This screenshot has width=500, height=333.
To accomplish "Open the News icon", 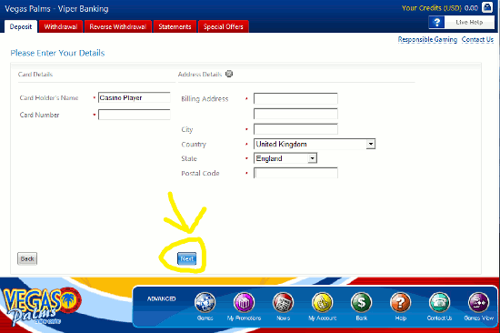I will click(x=283, y=303).
